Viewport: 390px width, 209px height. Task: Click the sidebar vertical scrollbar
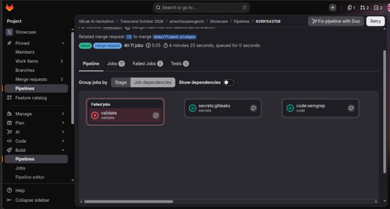[73, 78]
